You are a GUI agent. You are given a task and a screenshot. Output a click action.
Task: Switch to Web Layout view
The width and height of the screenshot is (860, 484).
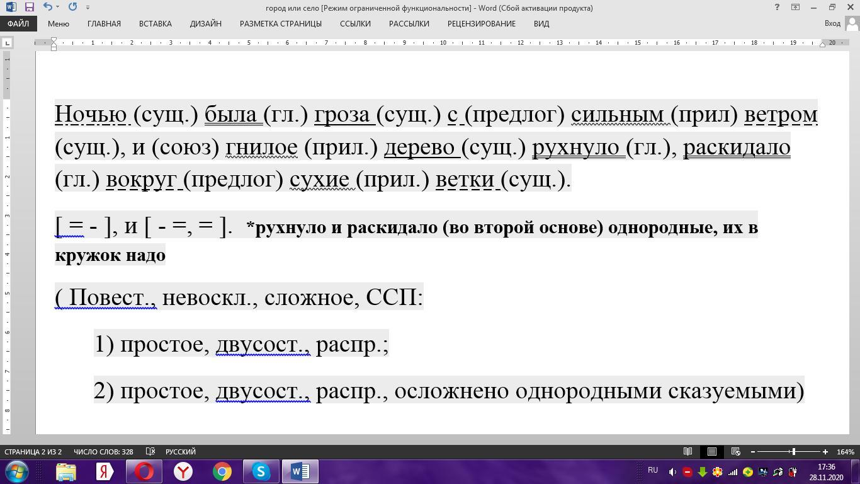click(x=735, y=452)
